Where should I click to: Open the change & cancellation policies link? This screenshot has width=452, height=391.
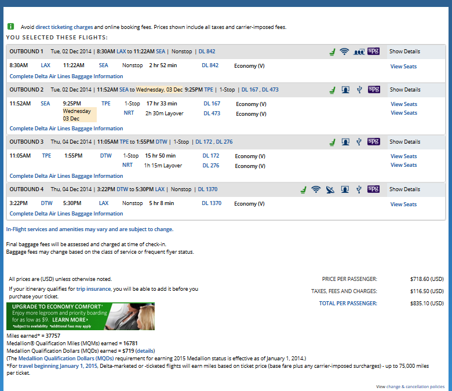pos(415,386)
